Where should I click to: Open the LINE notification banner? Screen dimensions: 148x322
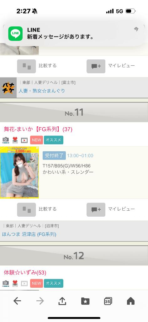74,34
